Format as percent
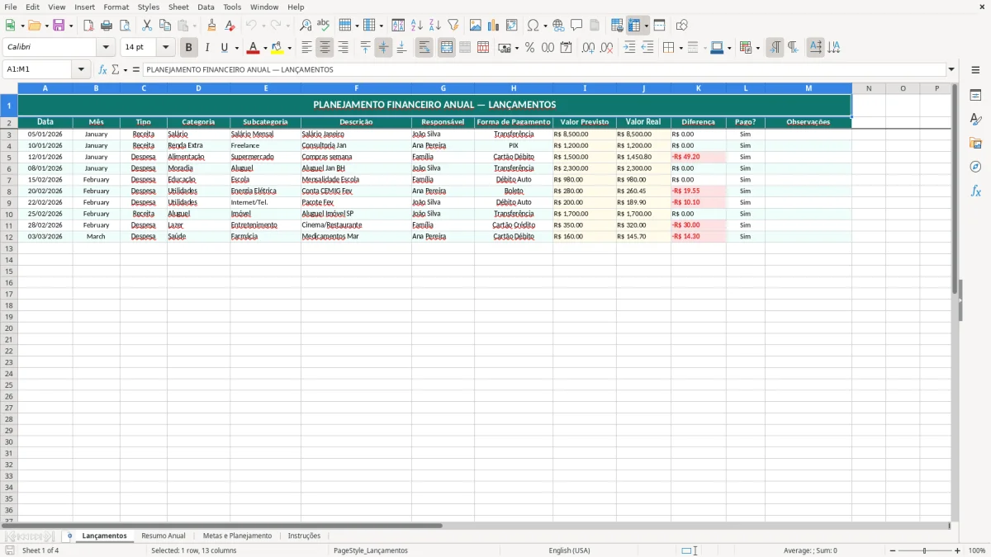Image resolution: width=991 pixels, height=557 pixels. [x=529, y=48]
